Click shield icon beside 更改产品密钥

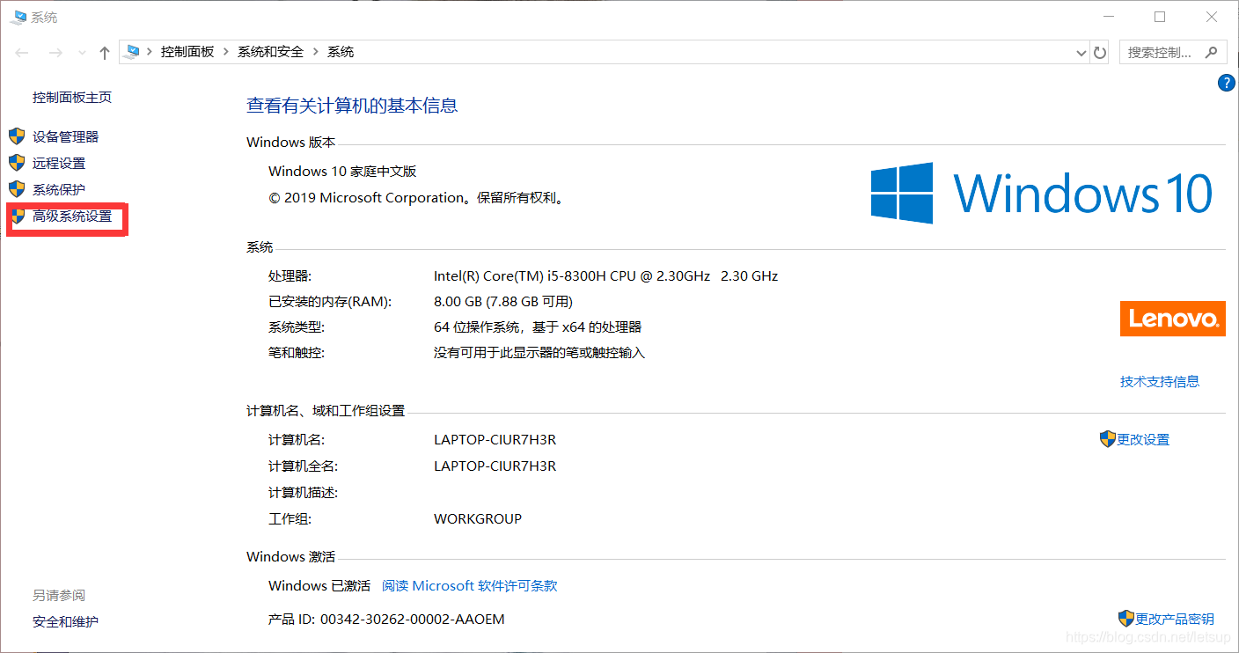(1126, 618)
